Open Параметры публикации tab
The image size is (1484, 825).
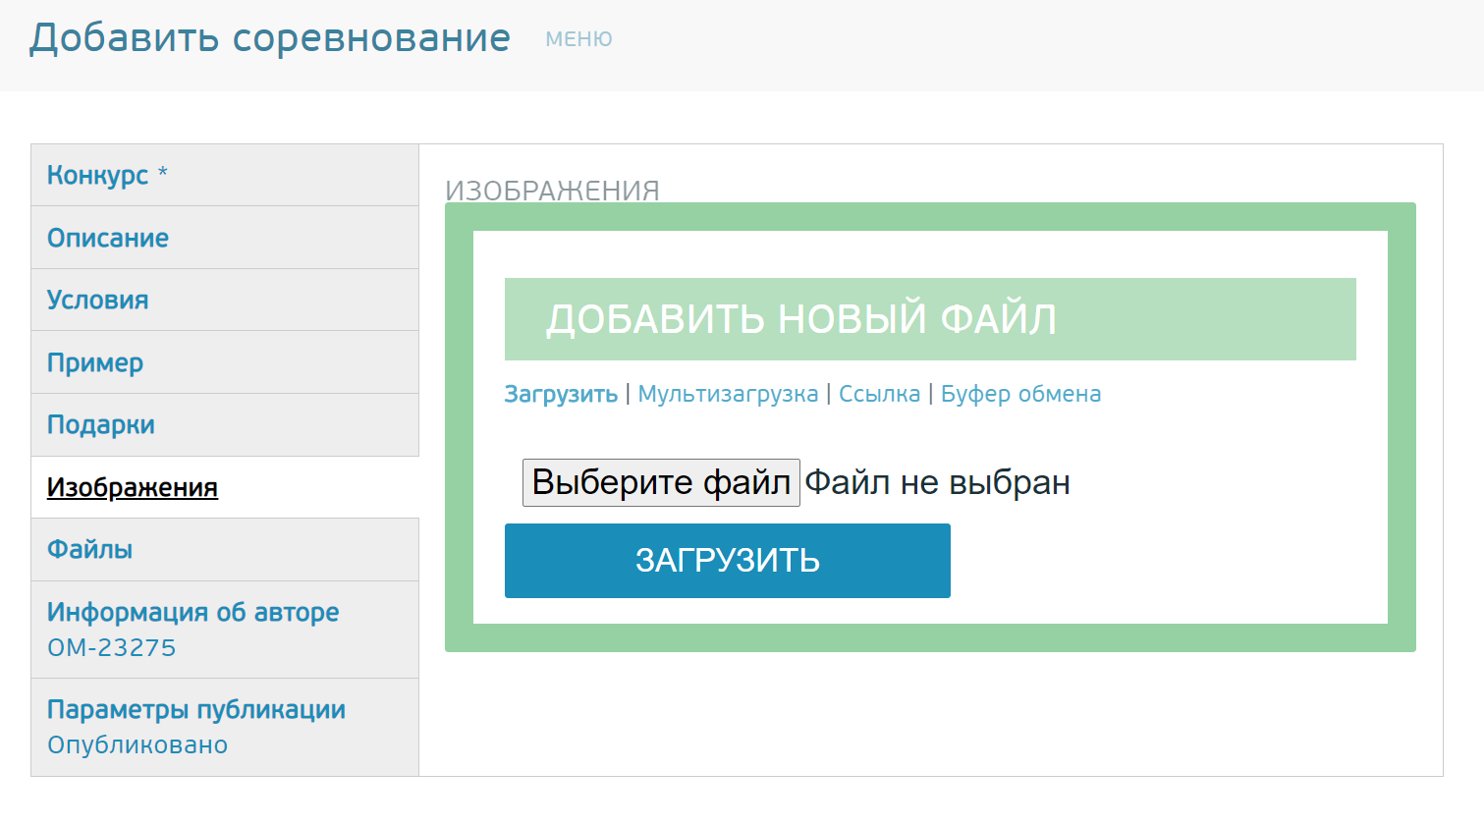[x=196, y=710]
